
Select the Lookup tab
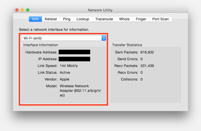(x=83, y=19)
